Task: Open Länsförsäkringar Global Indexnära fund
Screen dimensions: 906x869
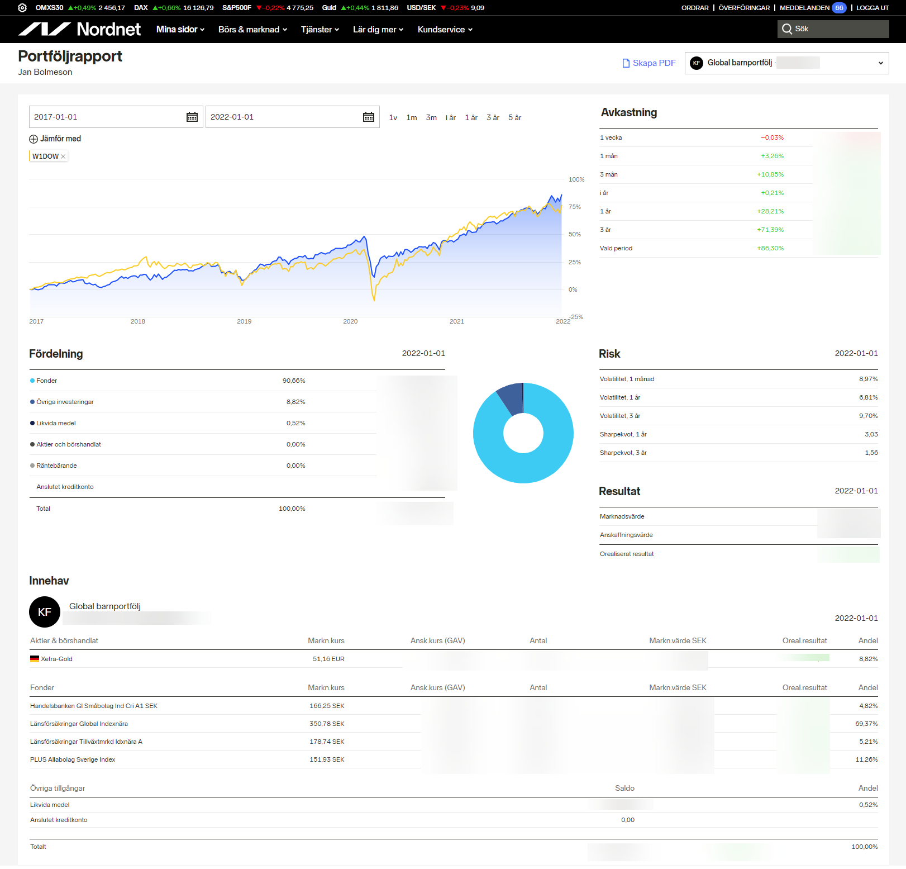Action: [79, 724]
